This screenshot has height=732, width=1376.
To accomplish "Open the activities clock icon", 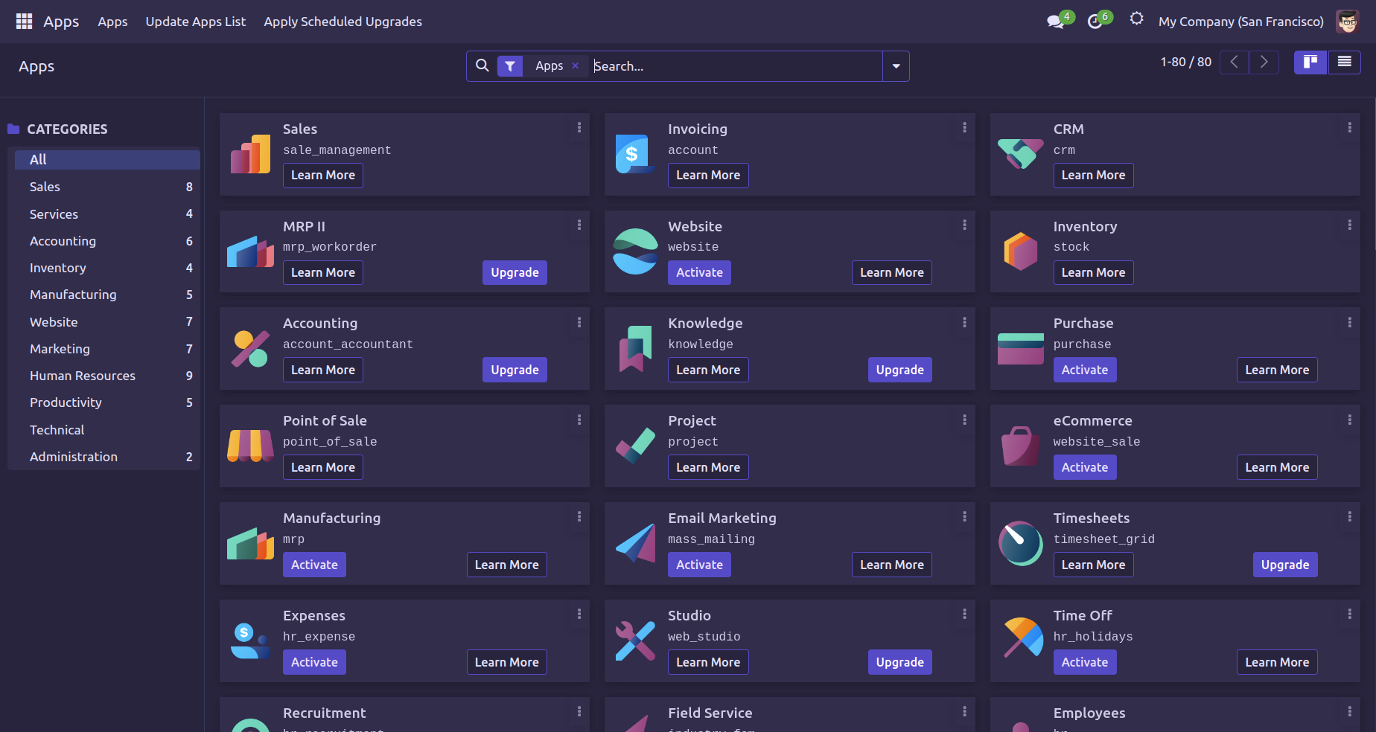I will point(1095,22).
